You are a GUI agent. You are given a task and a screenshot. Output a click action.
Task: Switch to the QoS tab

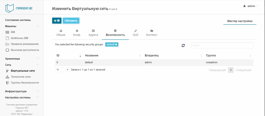pos(135,33)
